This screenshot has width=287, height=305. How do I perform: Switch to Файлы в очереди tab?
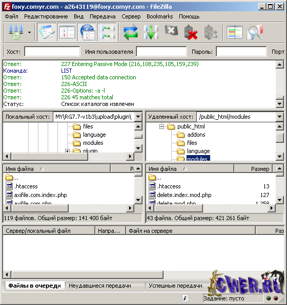35,286
